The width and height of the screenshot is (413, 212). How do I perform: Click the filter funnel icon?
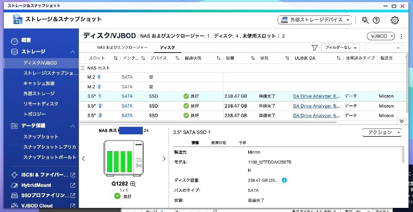pos(314,48)
